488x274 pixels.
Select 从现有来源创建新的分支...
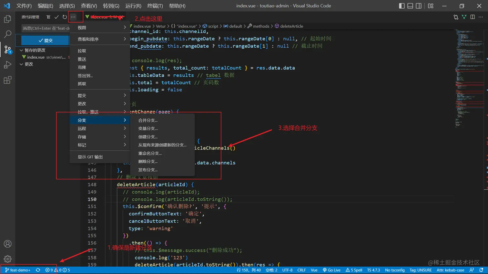coord(162,145)
